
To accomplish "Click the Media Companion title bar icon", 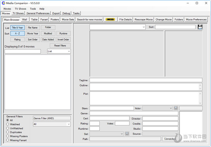I will [4, 3].
